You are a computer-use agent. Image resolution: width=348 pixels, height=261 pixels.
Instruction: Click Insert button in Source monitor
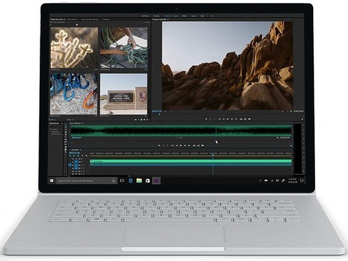[x=194, y=145]
